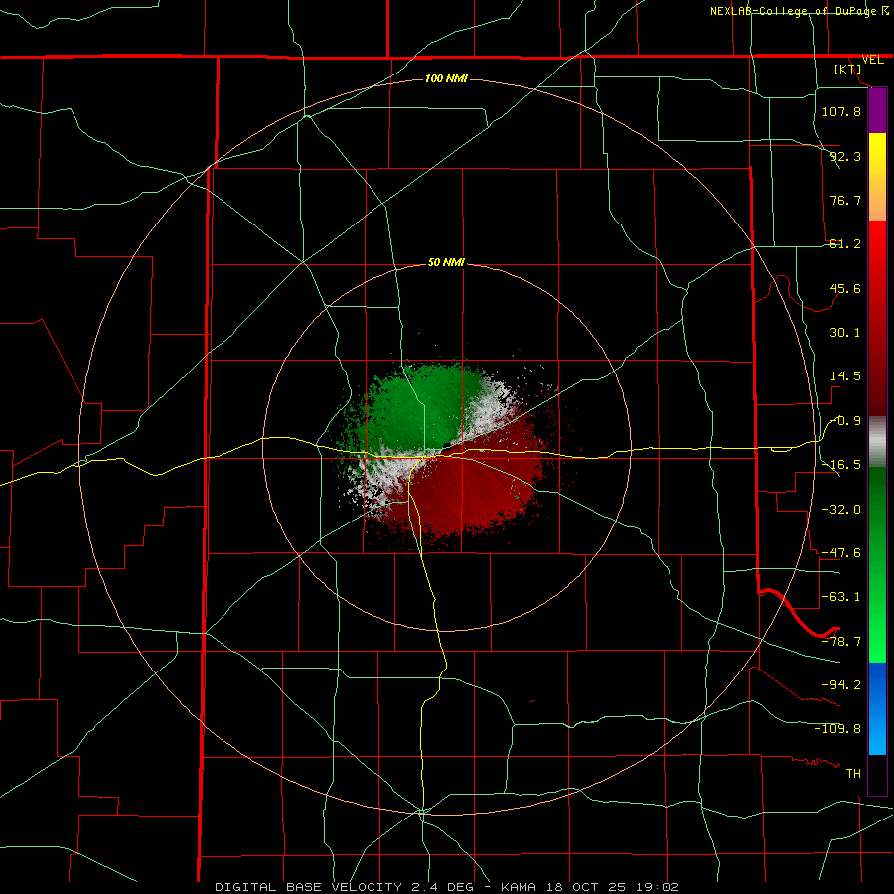Image resolution: width=894 pixels, height=894 pixels.
Task: Click the 30.1 velocity scale value
Action: (845, 333)
